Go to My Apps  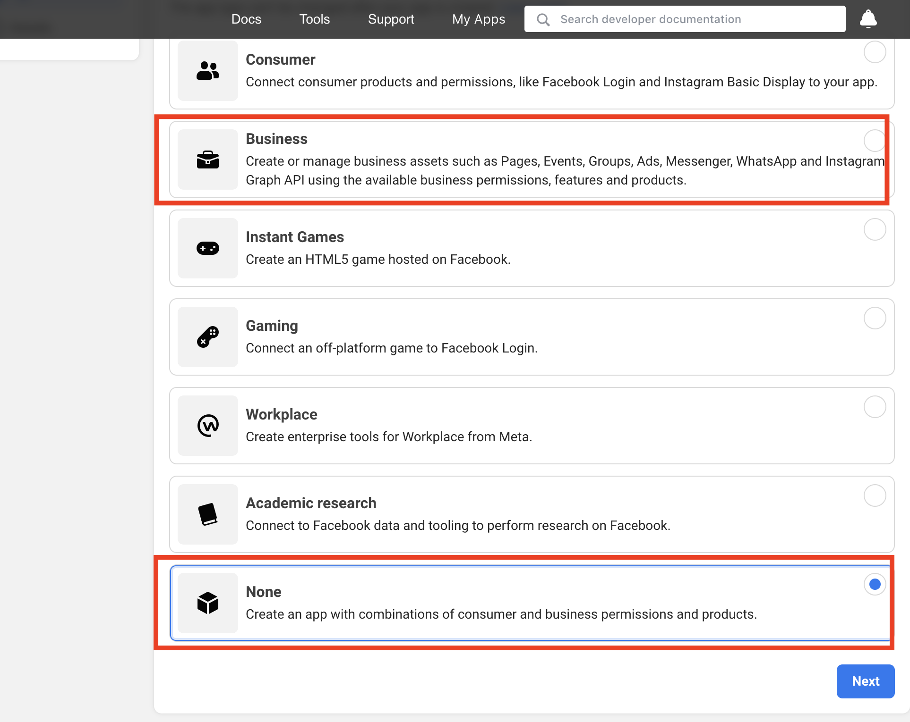pyautogui.click(x=478, y=19)
